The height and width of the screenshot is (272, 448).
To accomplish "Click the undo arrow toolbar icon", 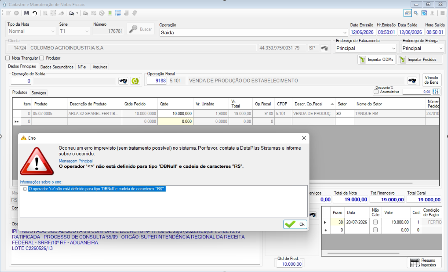I will click(35, 13).
